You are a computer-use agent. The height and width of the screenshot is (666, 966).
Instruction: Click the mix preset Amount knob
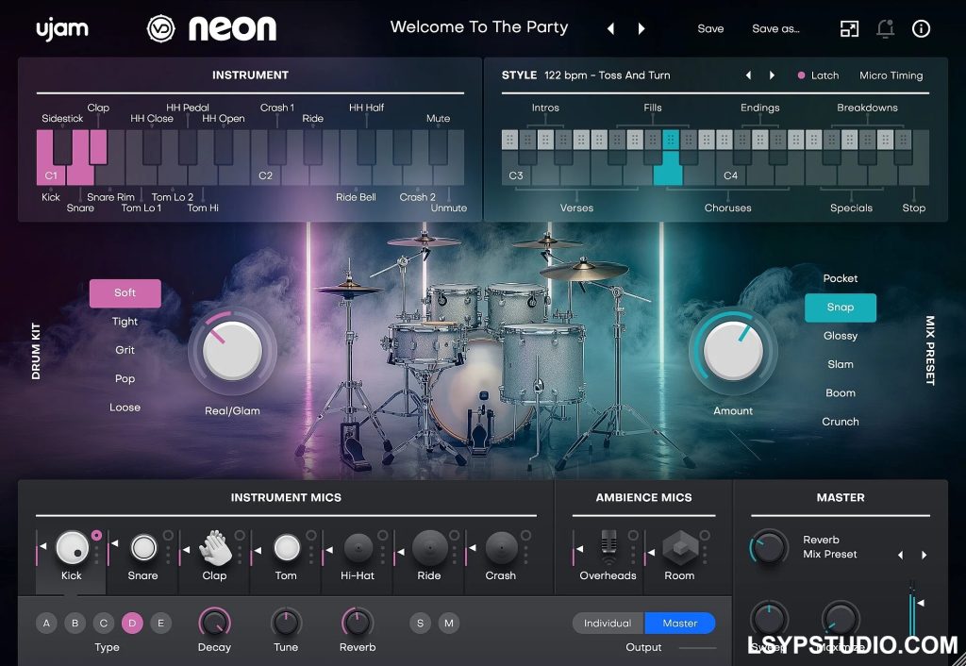[733, 351]
